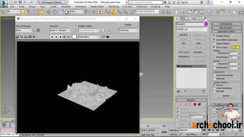This screenshot has width=244, height=137.
Task: Open the Create command panel tab
Action: coord(177,19)
